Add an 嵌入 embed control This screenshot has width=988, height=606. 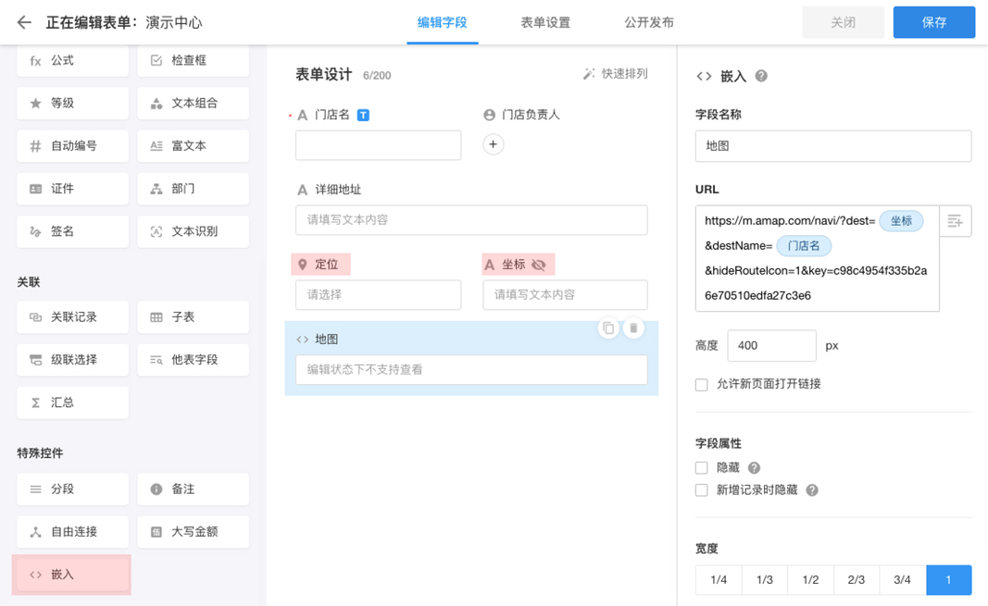[x=72, y=575]
